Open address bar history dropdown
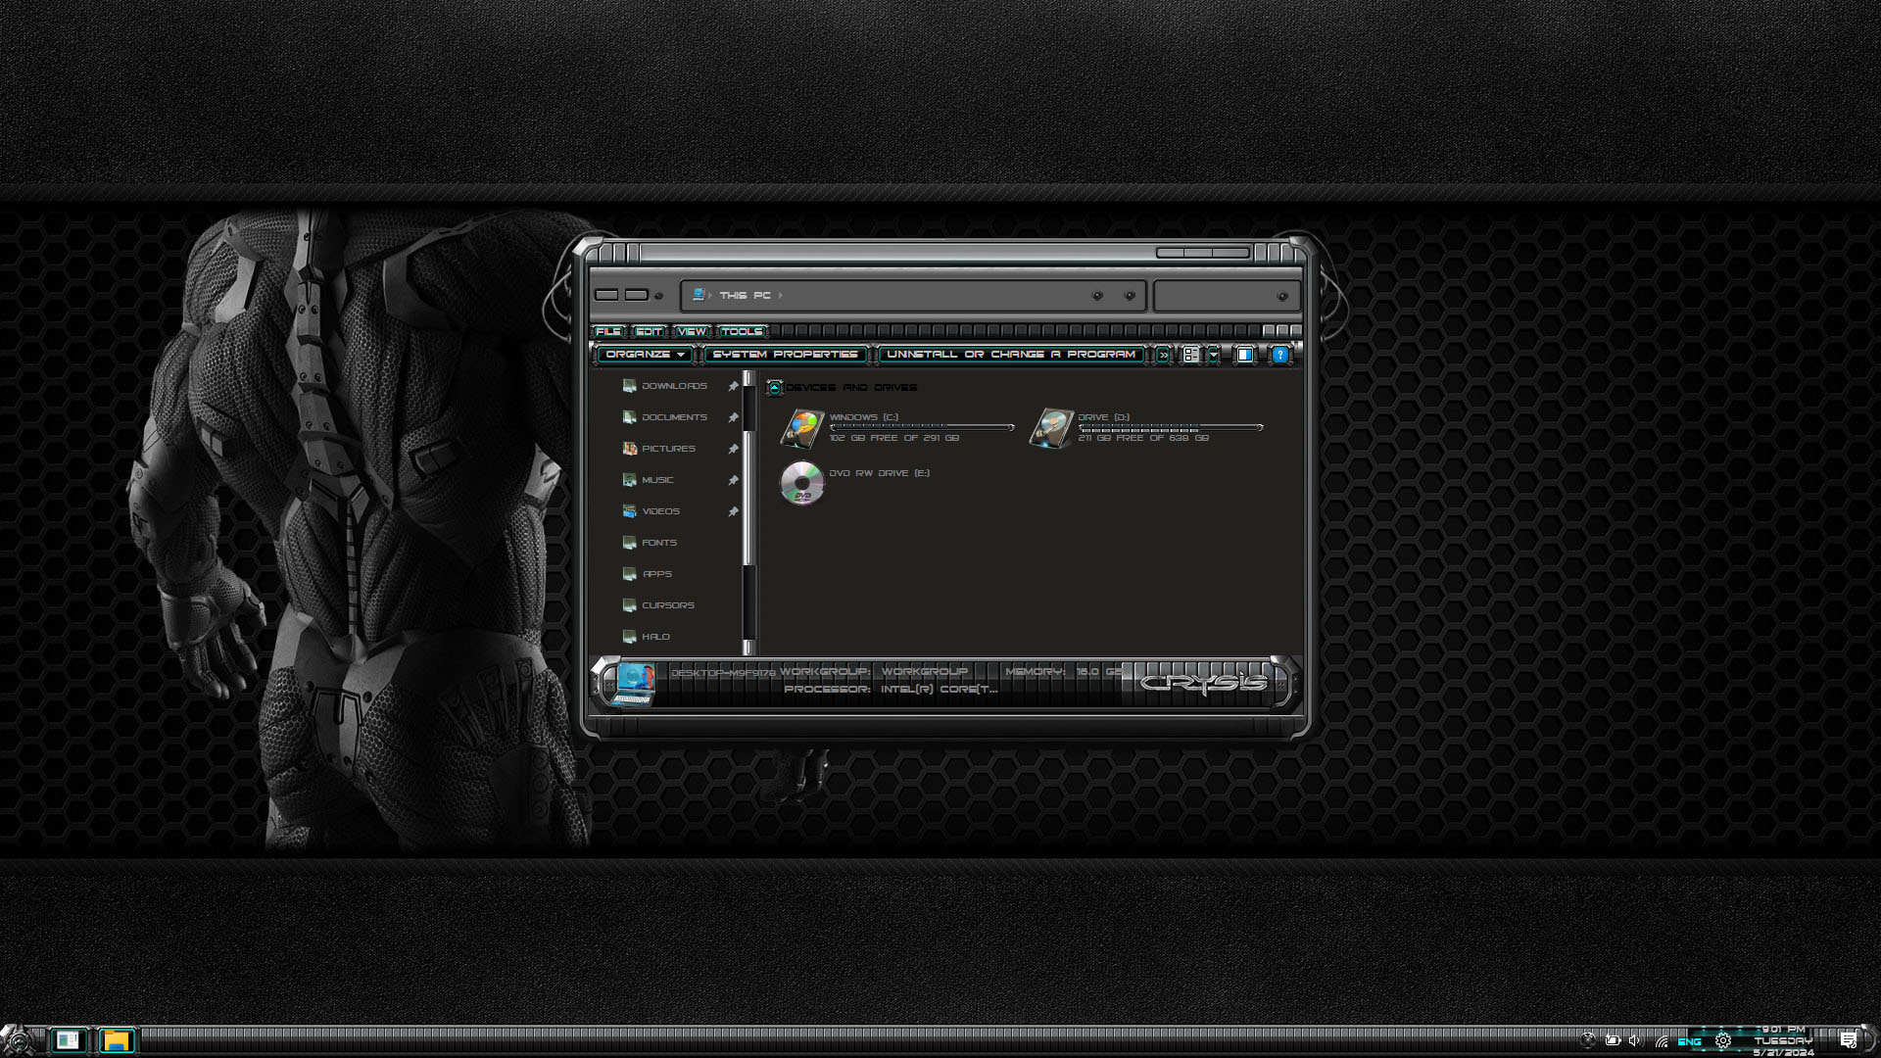Viewport: 1881px width, 1058px height. (x=1097, y=295)
